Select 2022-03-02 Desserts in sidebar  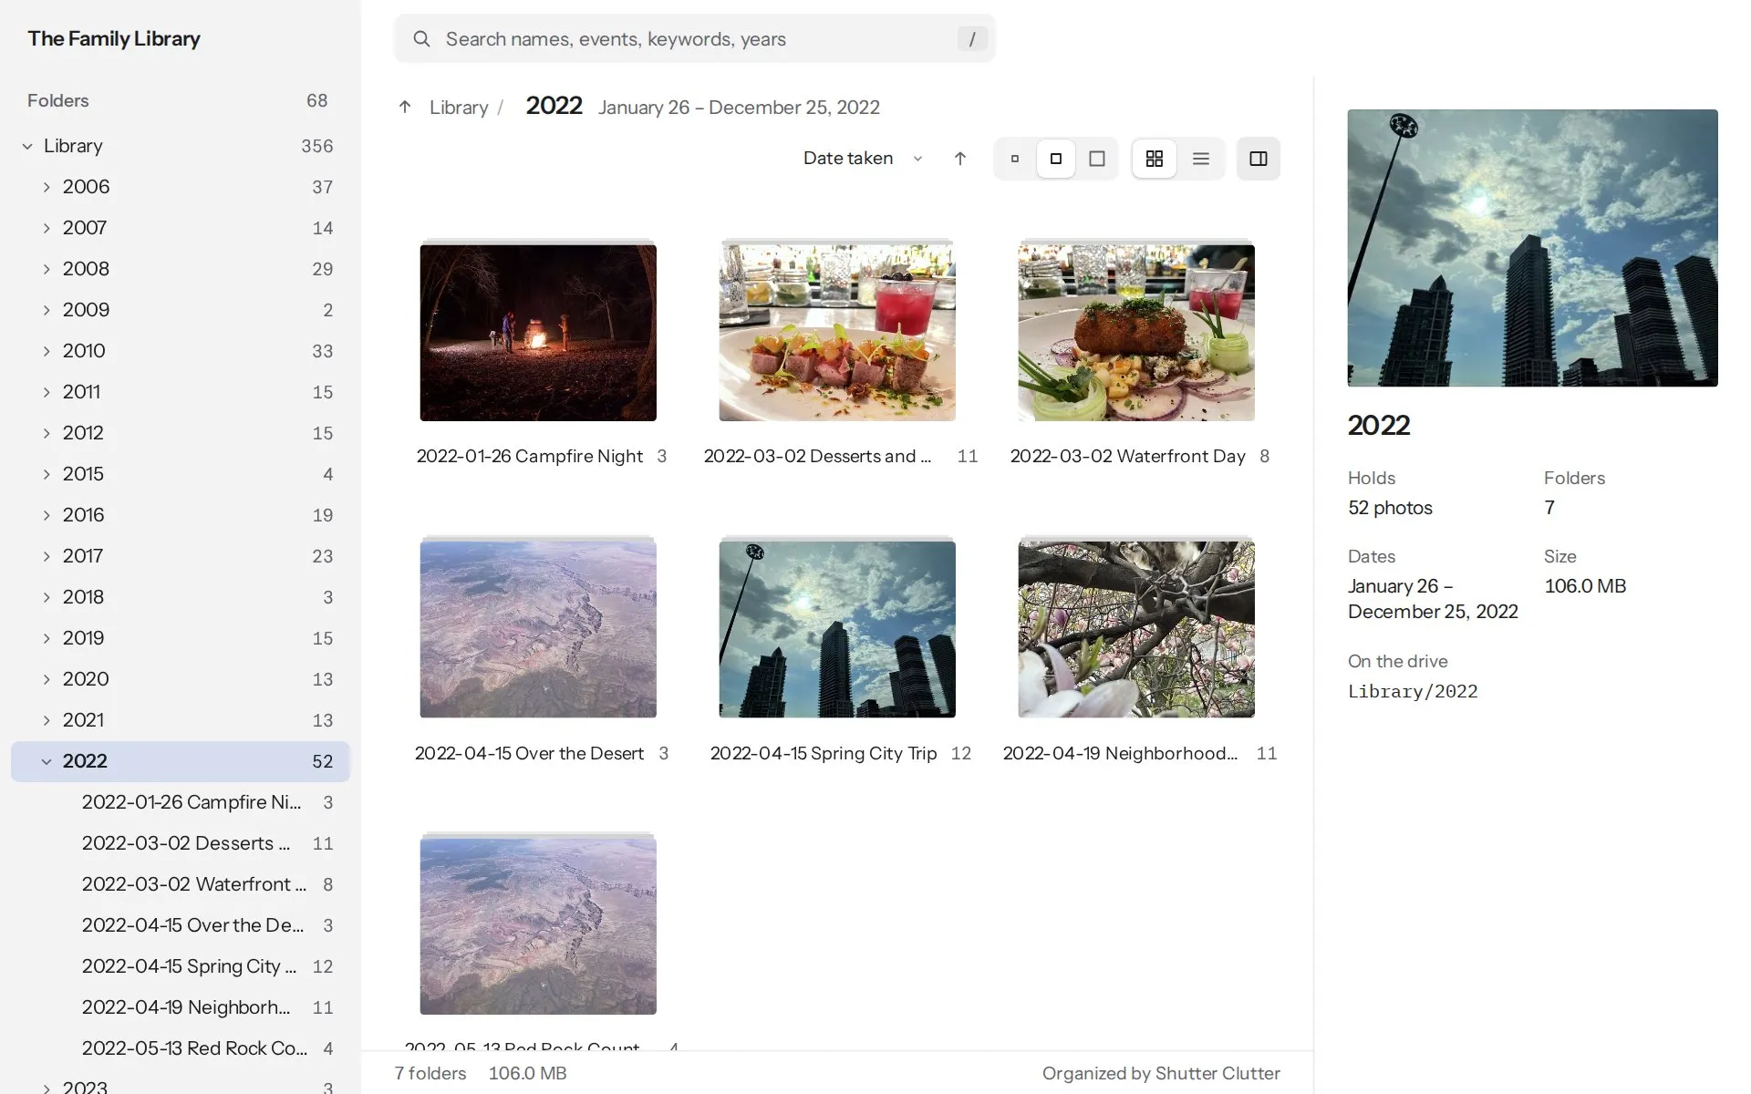coord(181,843)
